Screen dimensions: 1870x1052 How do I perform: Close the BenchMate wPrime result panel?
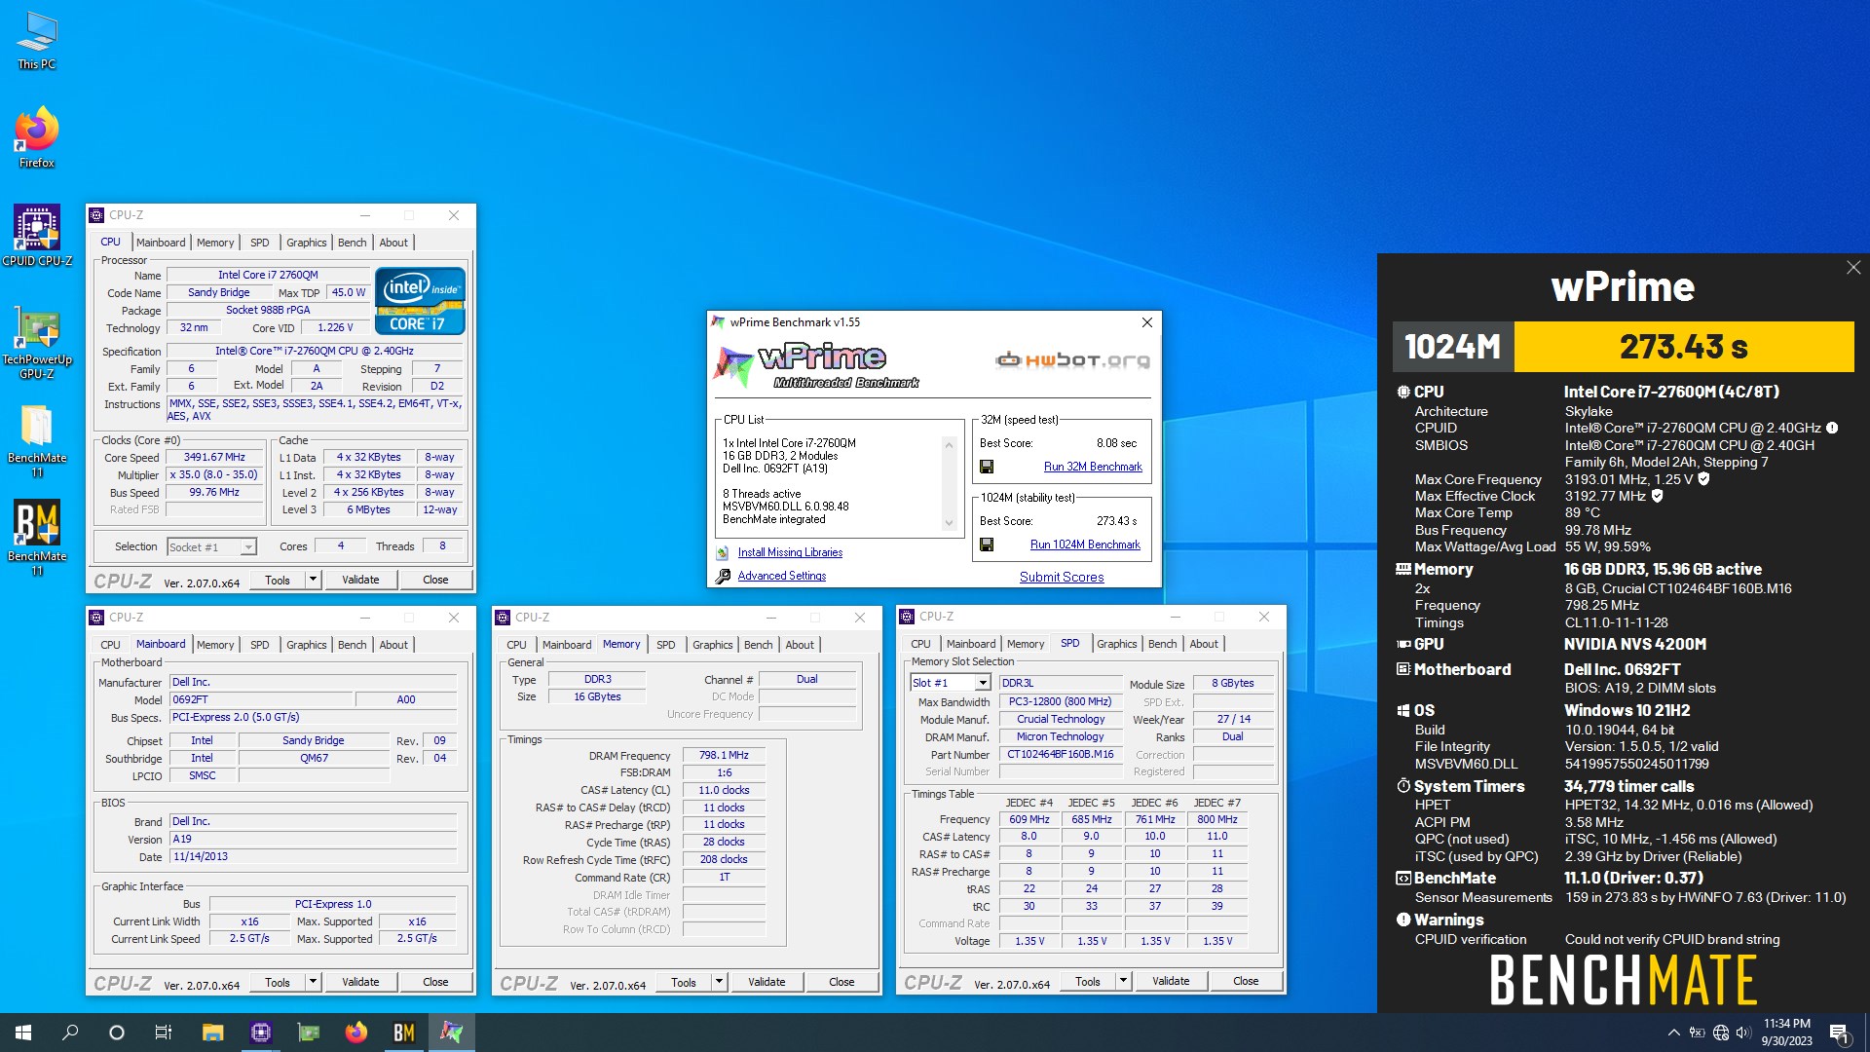point(1853,267)
